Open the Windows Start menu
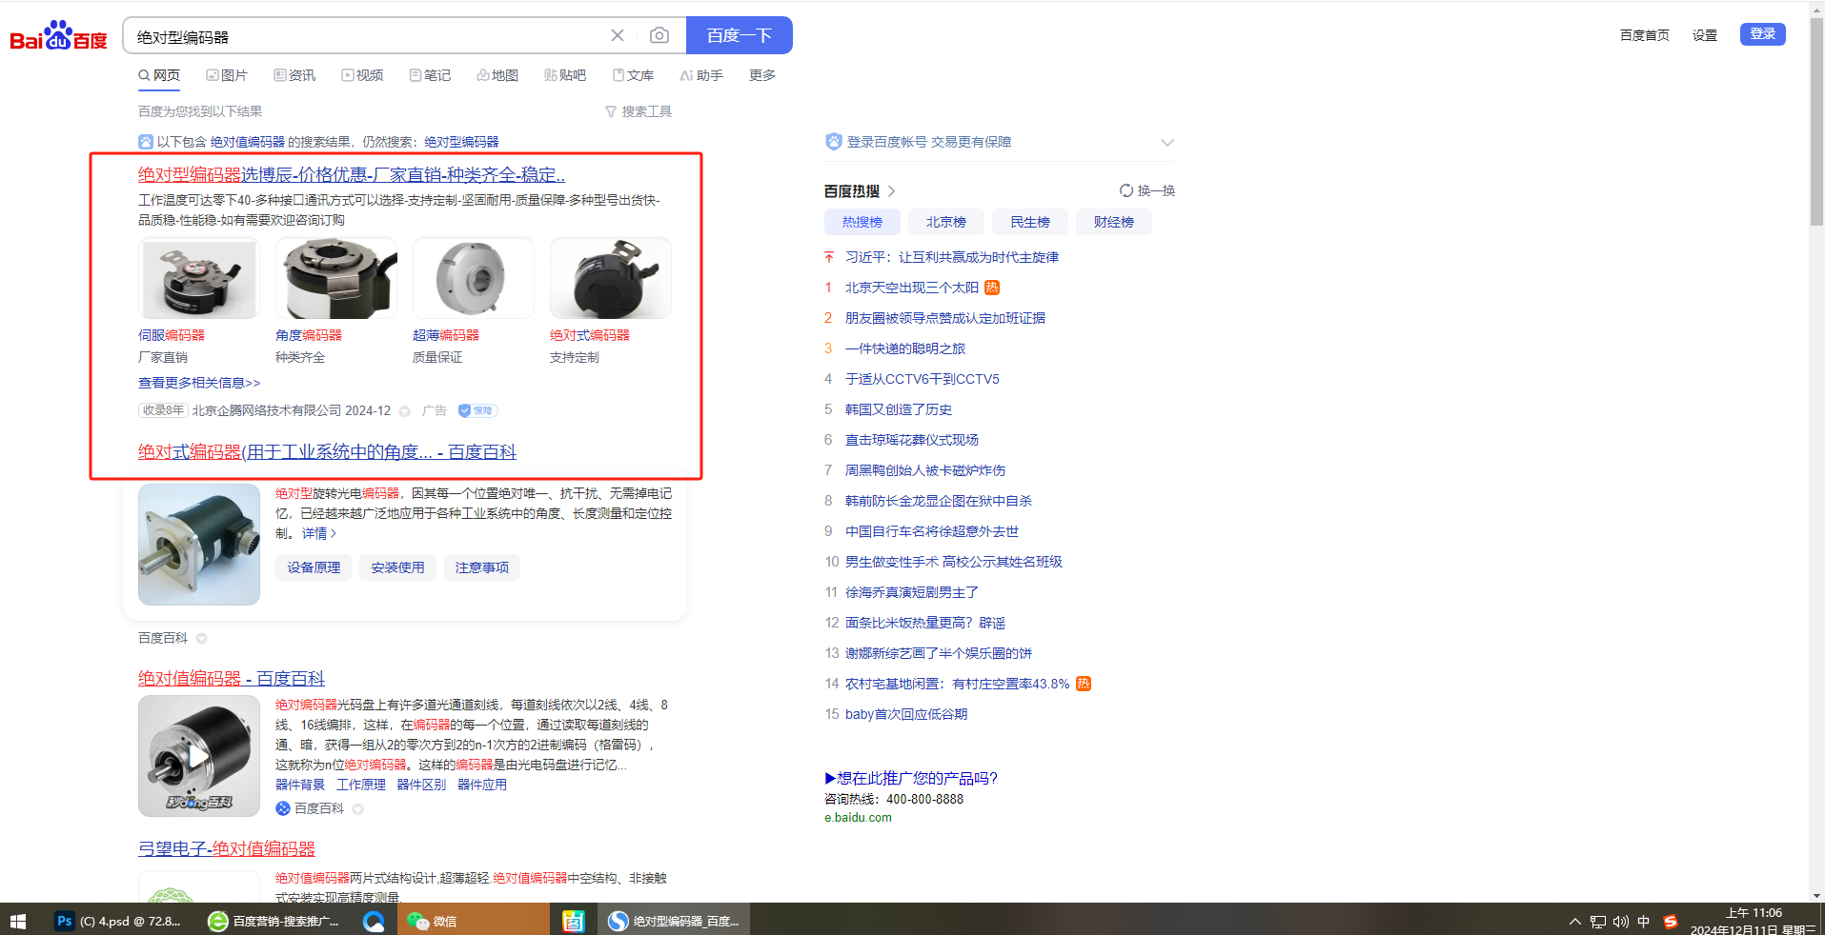Screen dimensions: 1825x935 tap(18, 921)
